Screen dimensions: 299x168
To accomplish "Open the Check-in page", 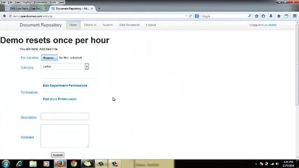I will pos(90,25).
